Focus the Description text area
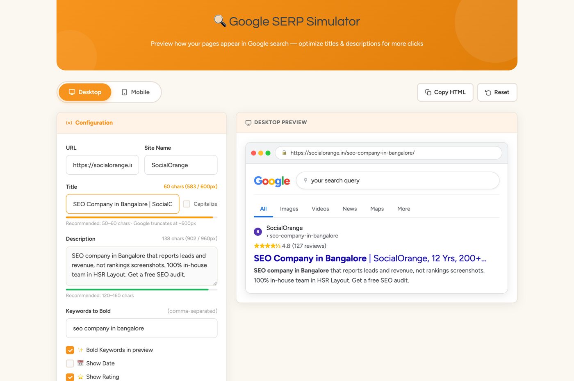This screenshot has width=574, height=381. pos(141,266)
